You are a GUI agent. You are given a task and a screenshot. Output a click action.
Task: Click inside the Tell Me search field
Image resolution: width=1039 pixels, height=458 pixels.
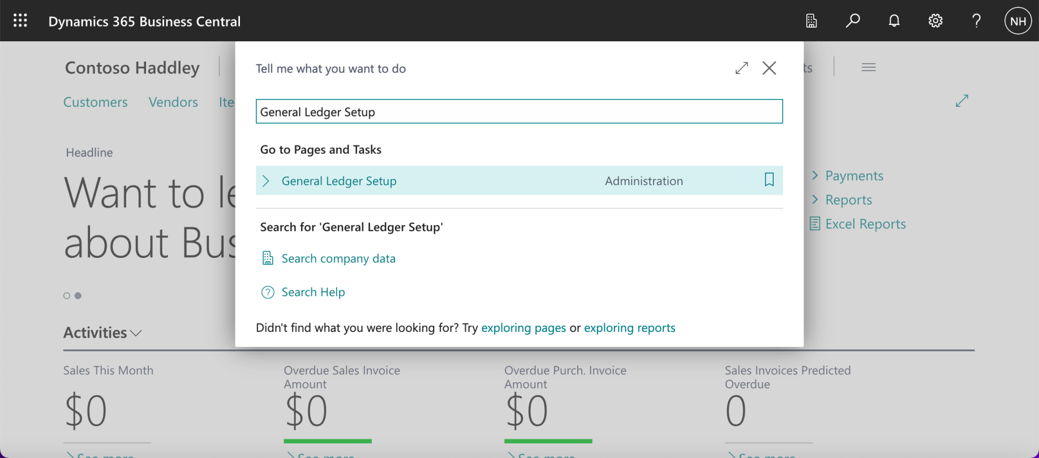click(519, 111)
